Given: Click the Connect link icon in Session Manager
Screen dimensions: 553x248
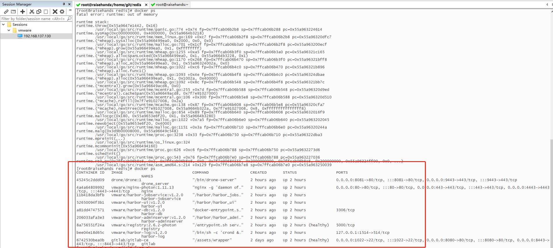Looking at the screenshot, I should (6, 12).
